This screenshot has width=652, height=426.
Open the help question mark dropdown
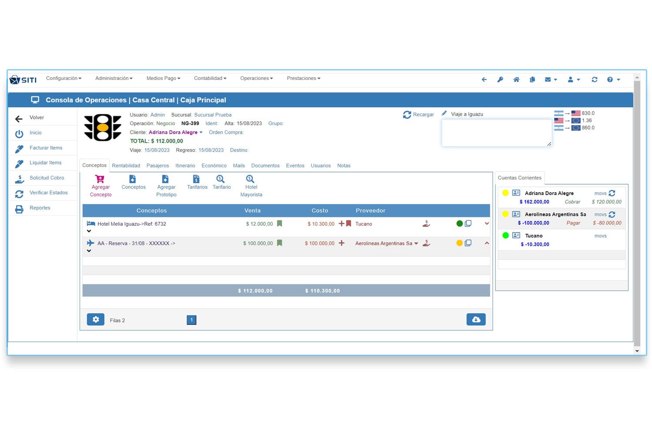click(x=613, y=80)
